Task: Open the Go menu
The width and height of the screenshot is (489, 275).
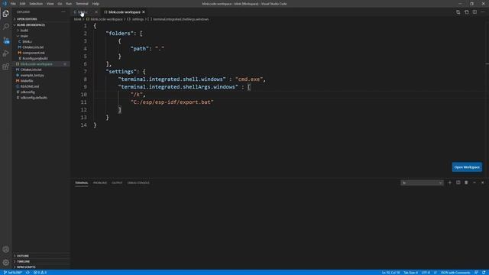Action: coord(60,4)
